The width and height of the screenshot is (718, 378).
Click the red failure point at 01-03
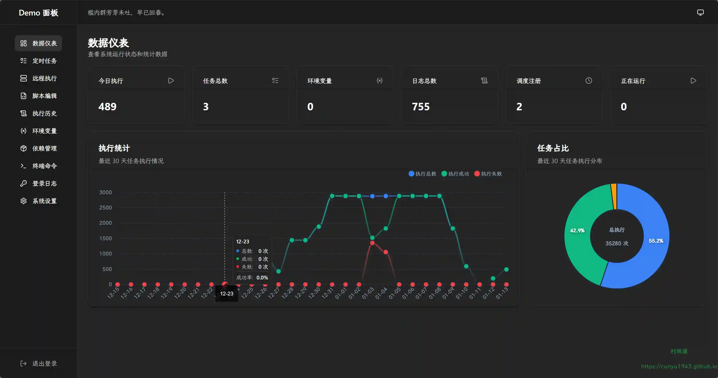point(372,243)
